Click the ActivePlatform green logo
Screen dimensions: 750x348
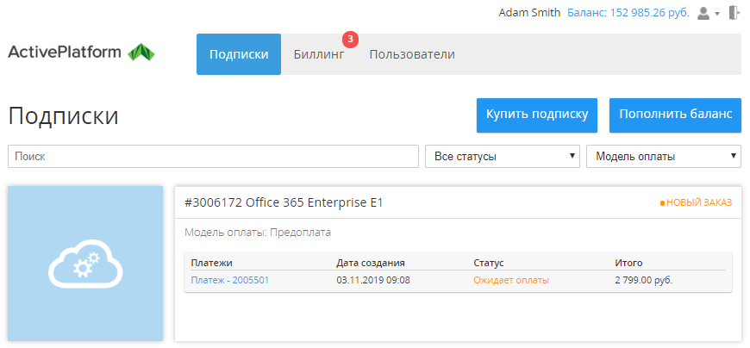pyautogui.click(x=141, y=52)
